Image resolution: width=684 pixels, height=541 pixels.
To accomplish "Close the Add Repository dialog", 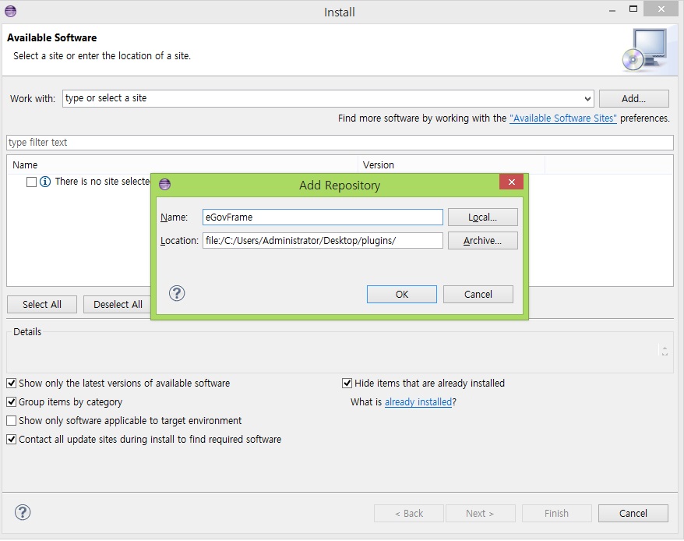I will [510, 182].
